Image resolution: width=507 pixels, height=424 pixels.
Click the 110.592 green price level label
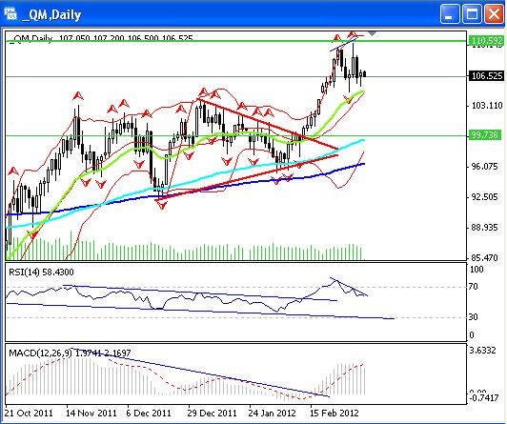pos(485,41)
